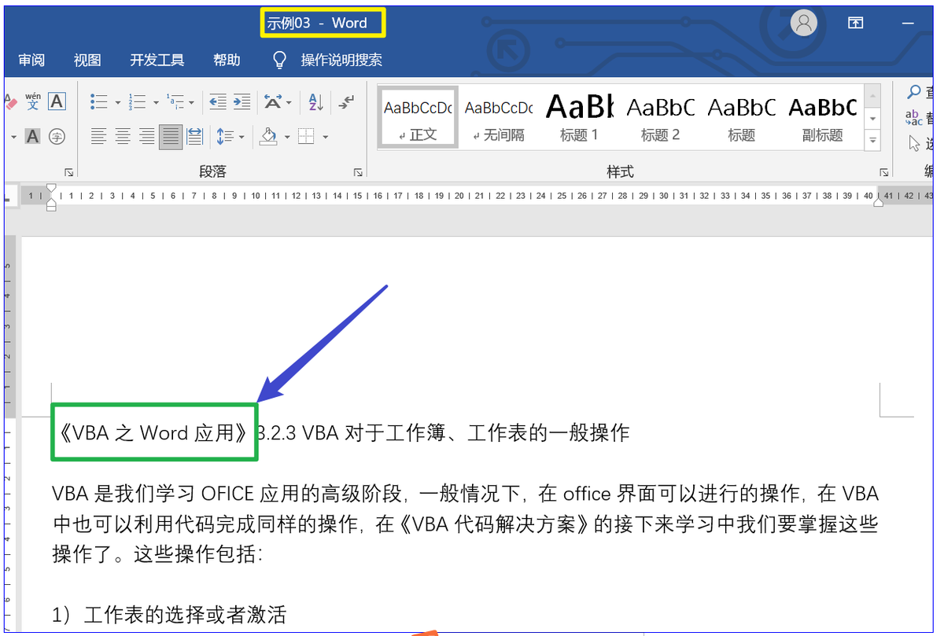Click the right indent marker on ruler

click(879, 201)
